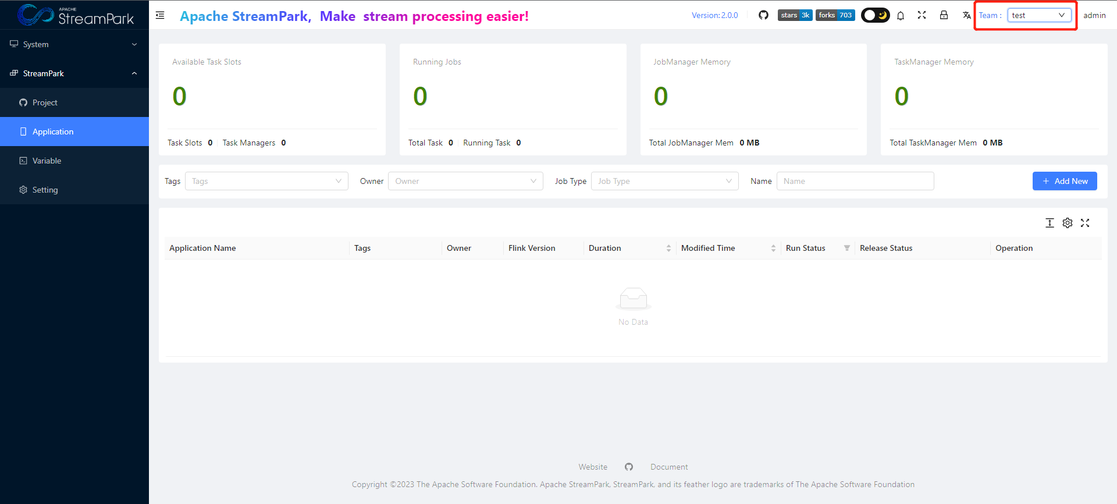Expand the table to fullscreen
Screen dimensions: 1117x504
1085,223
